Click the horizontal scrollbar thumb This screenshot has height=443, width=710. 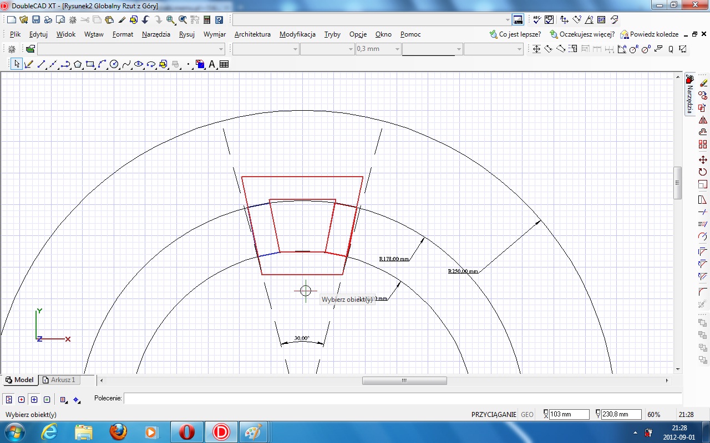click(x=404, y=380)
